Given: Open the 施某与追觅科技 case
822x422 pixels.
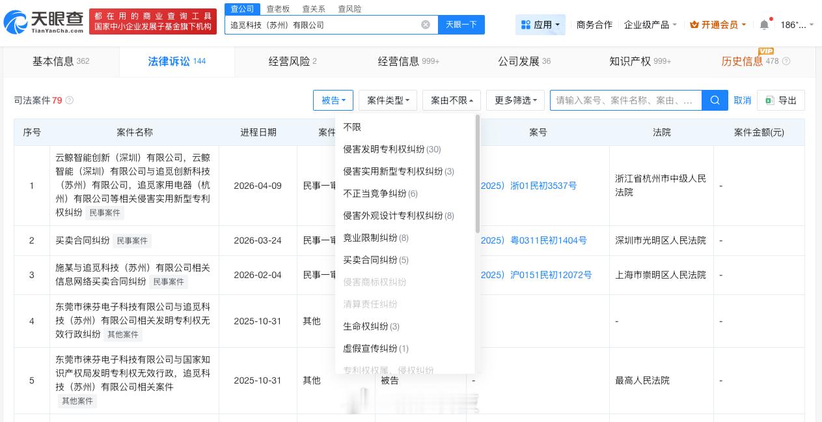Looking at the screenshot, I should (x=133, y=275).
